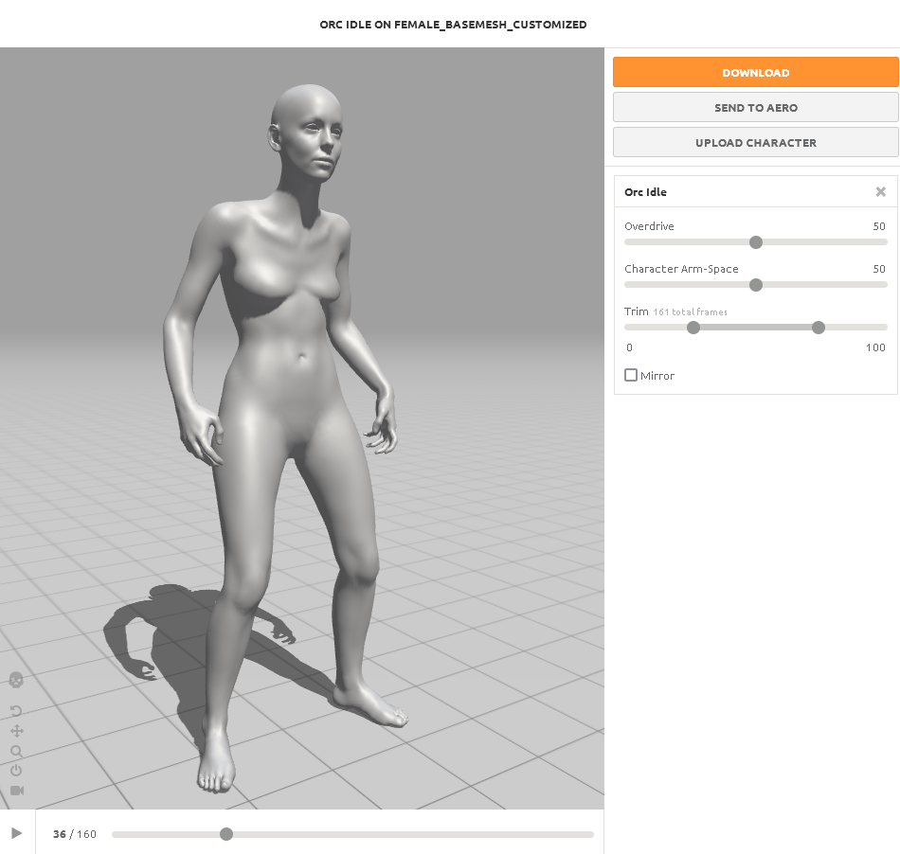Viewport: 900px width, 854px height.
Task: Click the power reset camera icon
Action: [16, 771]
